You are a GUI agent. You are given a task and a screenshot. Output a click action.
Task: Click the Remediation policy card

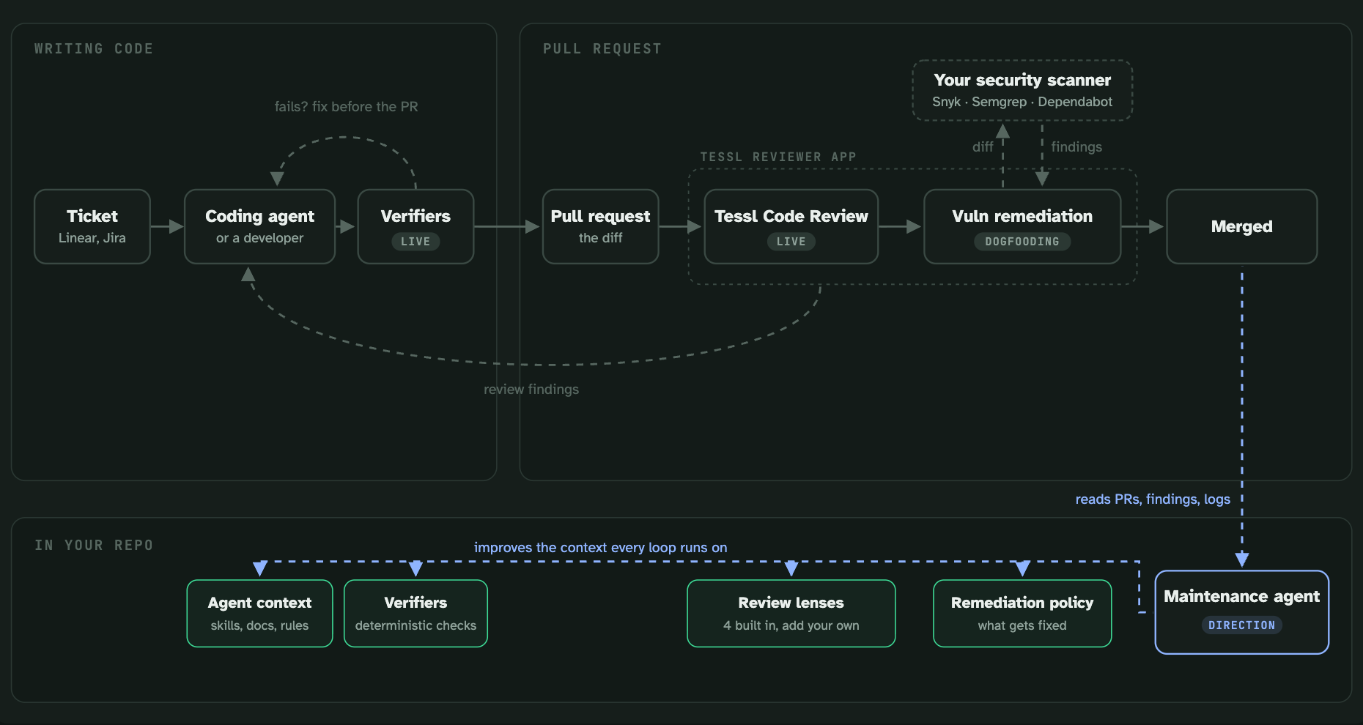[x=1022, y=614]
